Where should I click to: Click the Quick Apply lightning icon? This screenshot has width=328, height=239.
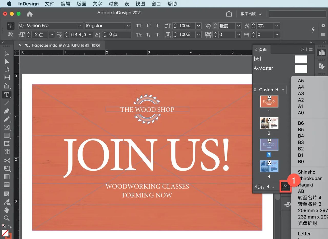click(313, 29)
